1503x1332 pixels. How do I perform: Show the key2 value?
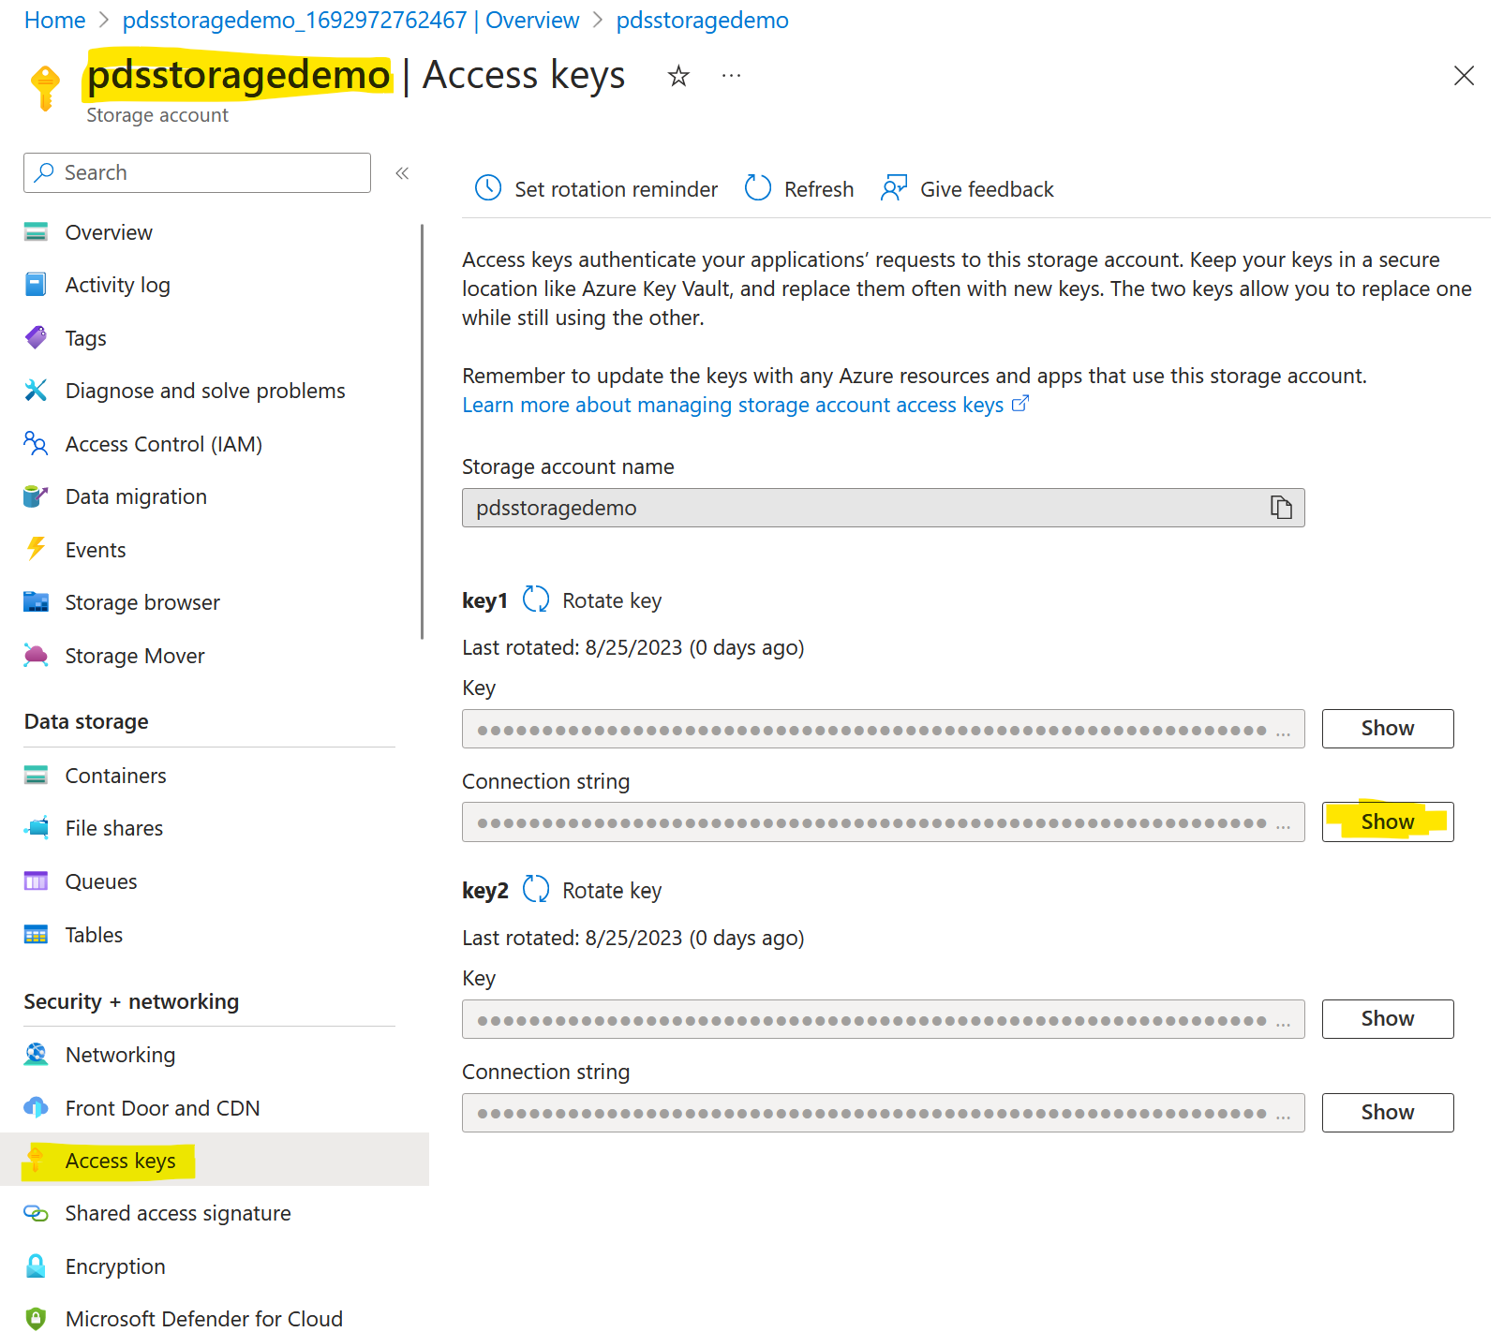pyautogui.click(x=1387, y=1018)
